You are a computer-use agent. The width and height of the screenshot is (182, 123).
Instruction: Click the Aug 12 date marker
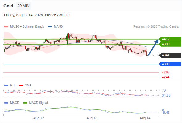point(39,118)
